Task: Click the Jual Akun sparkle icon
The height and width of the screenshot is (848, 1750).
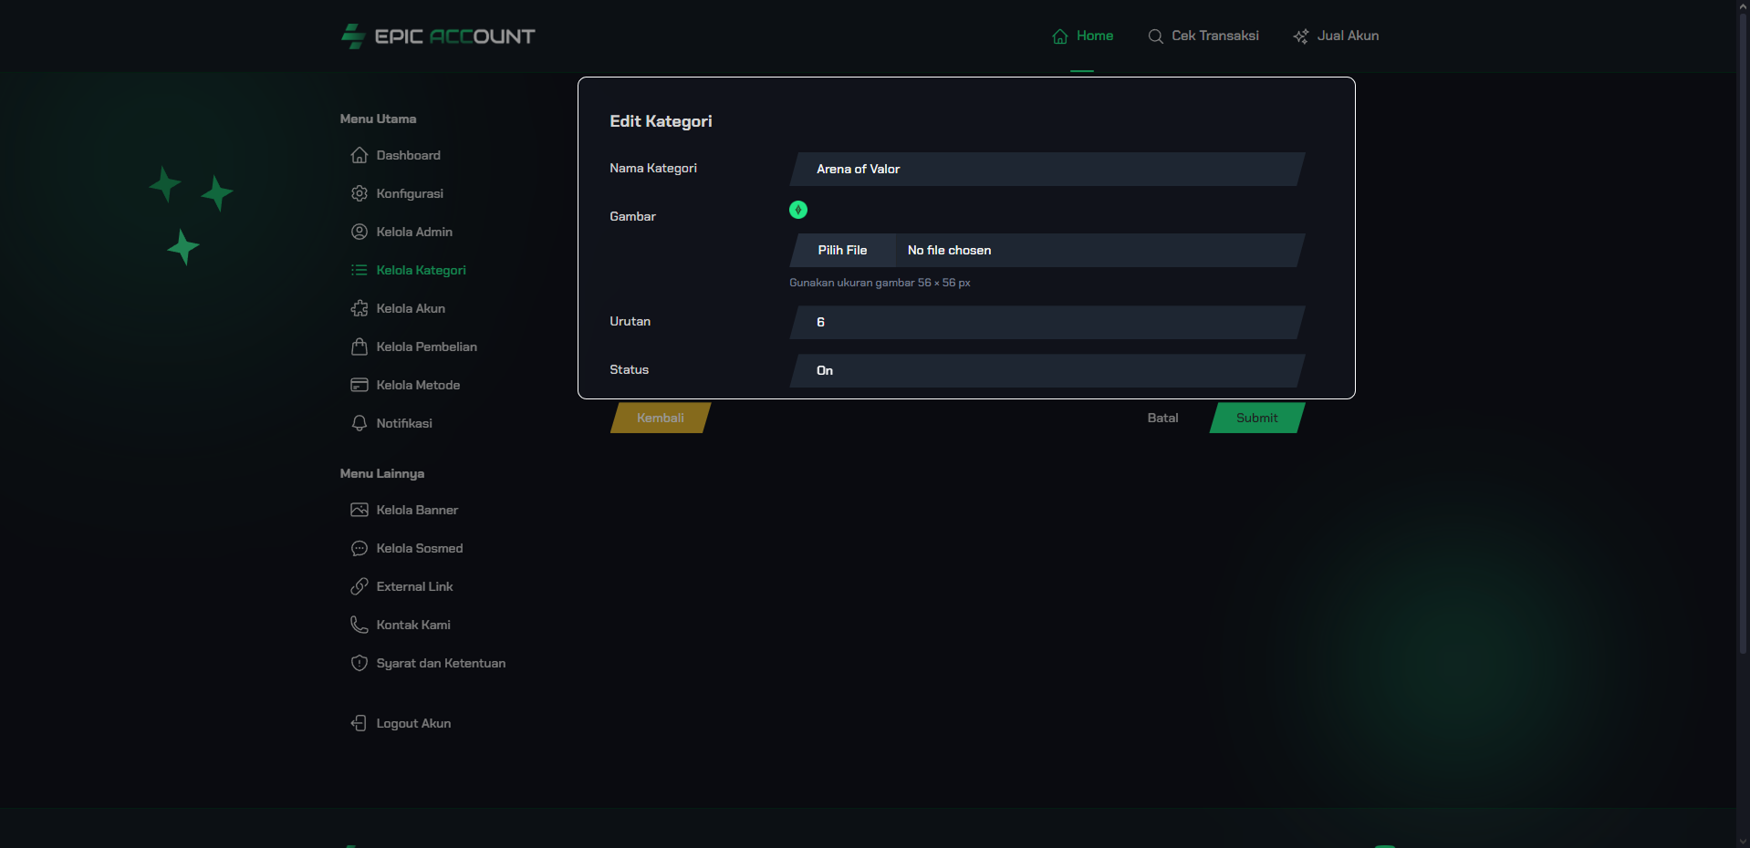Action: [x=1301, y=36]
